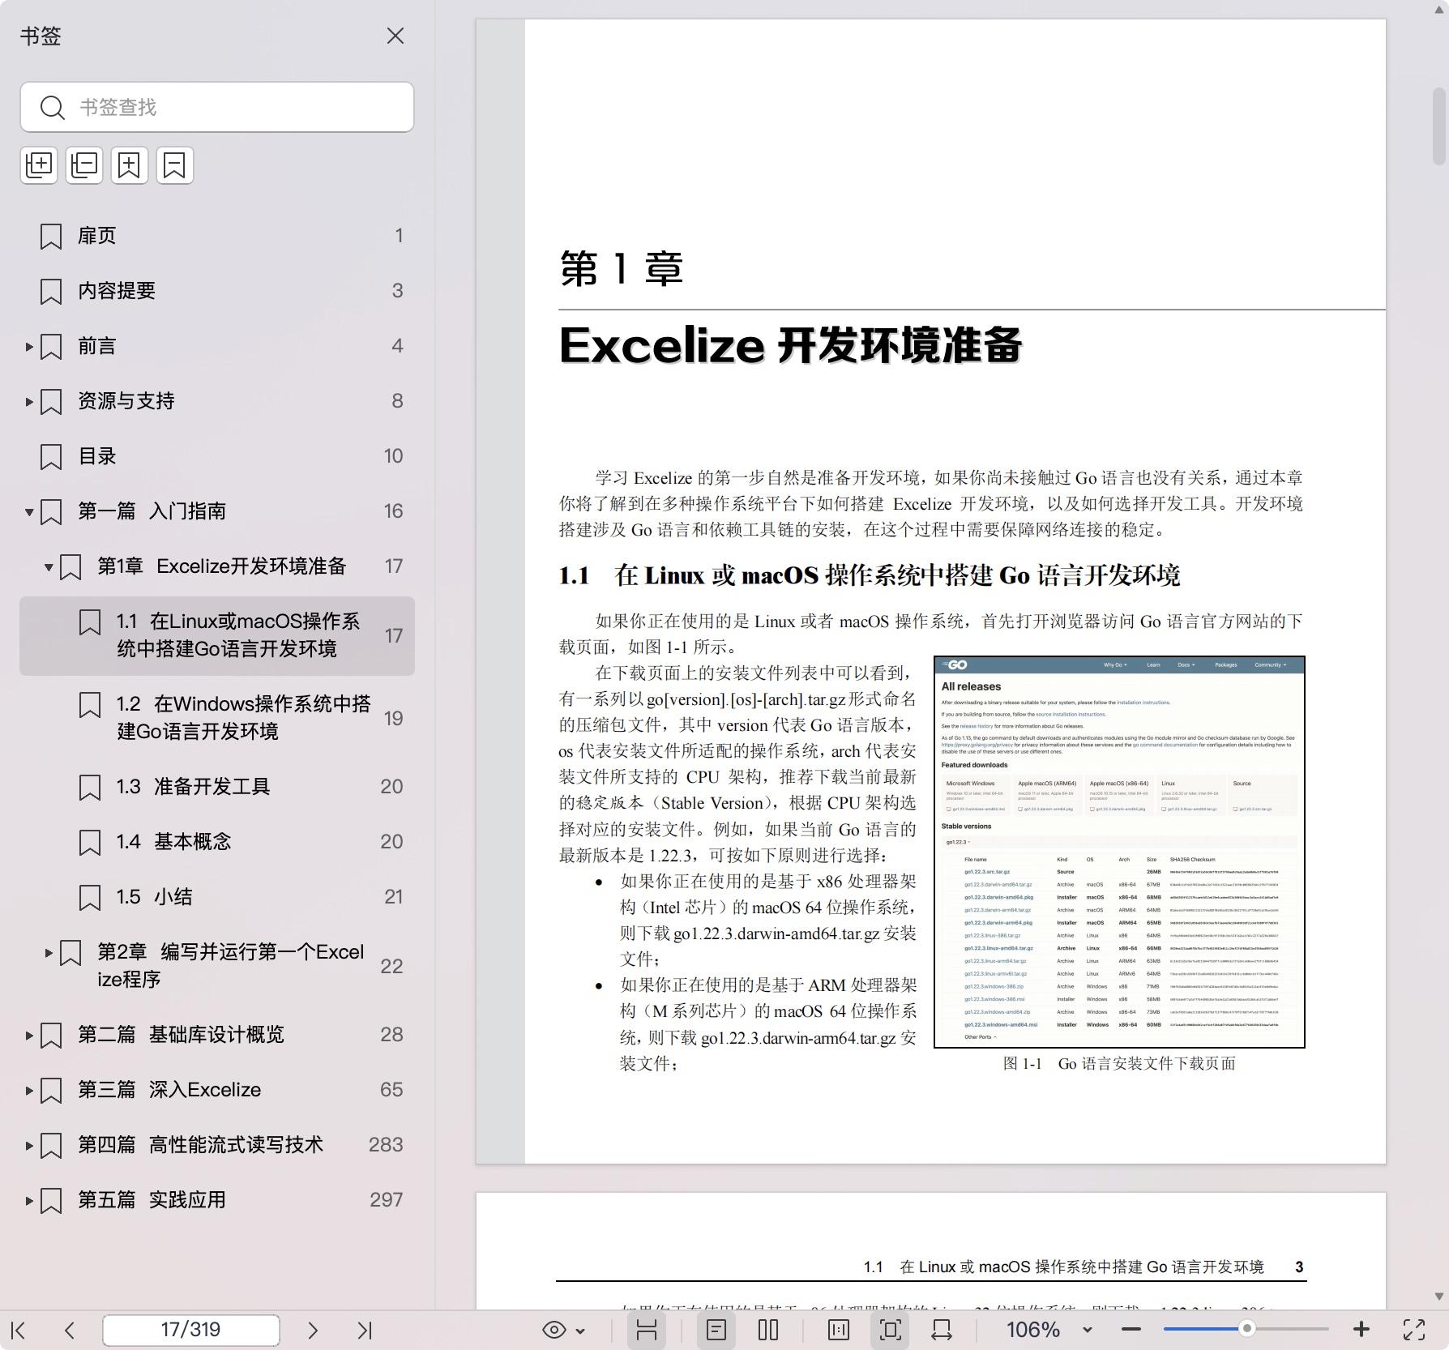Open the 扉页 bookmark
1449x1350 pixels.
[217, 236]
